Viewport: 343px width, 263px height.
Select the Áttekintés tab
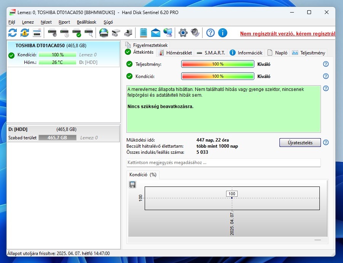139,52
